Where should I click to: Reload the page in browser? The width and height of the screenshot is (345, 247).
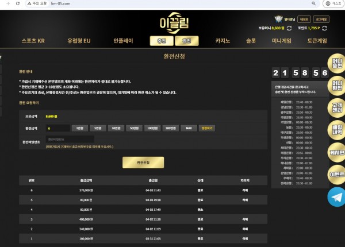(x=18, y=3)
